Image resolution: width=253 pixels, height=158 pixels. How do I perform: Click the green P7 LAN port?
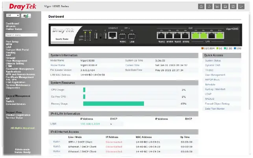tap(196, 35)
